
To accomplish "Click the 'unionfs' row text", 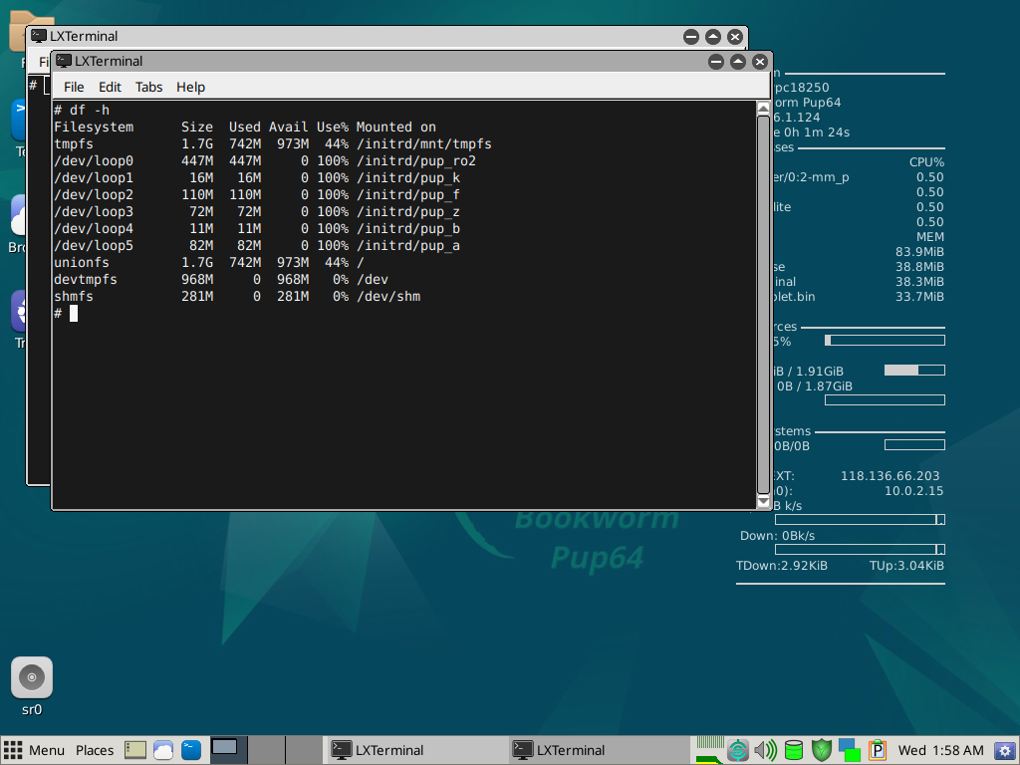I will 82,262.
